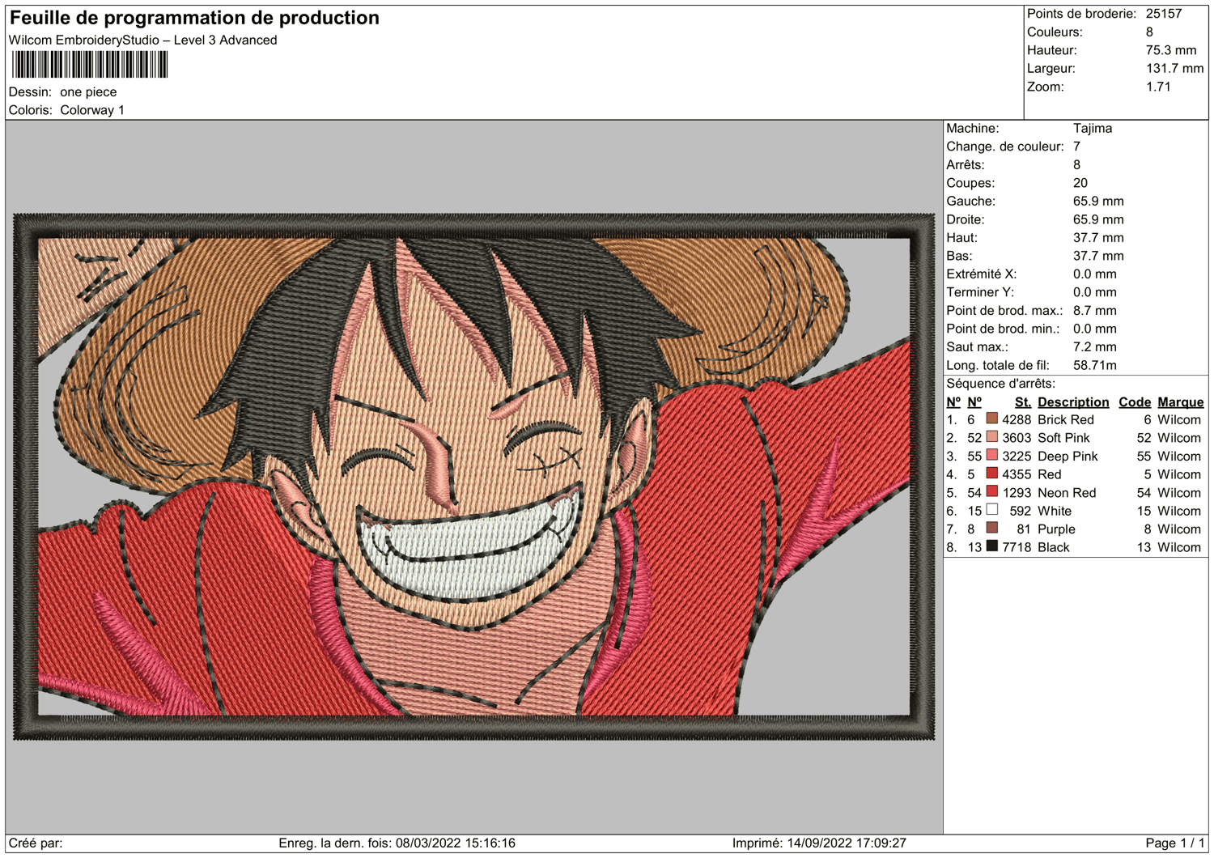Click the 'Extrémité X:' label

click(x=982, y=274)
